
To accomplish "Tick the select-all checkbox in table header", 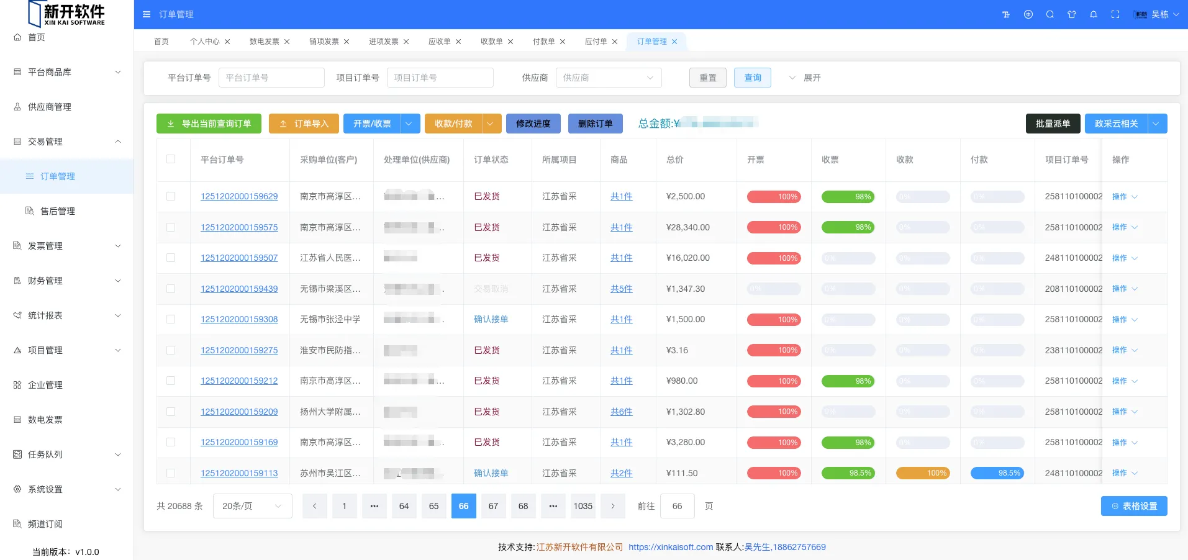I will click(171, 160).
